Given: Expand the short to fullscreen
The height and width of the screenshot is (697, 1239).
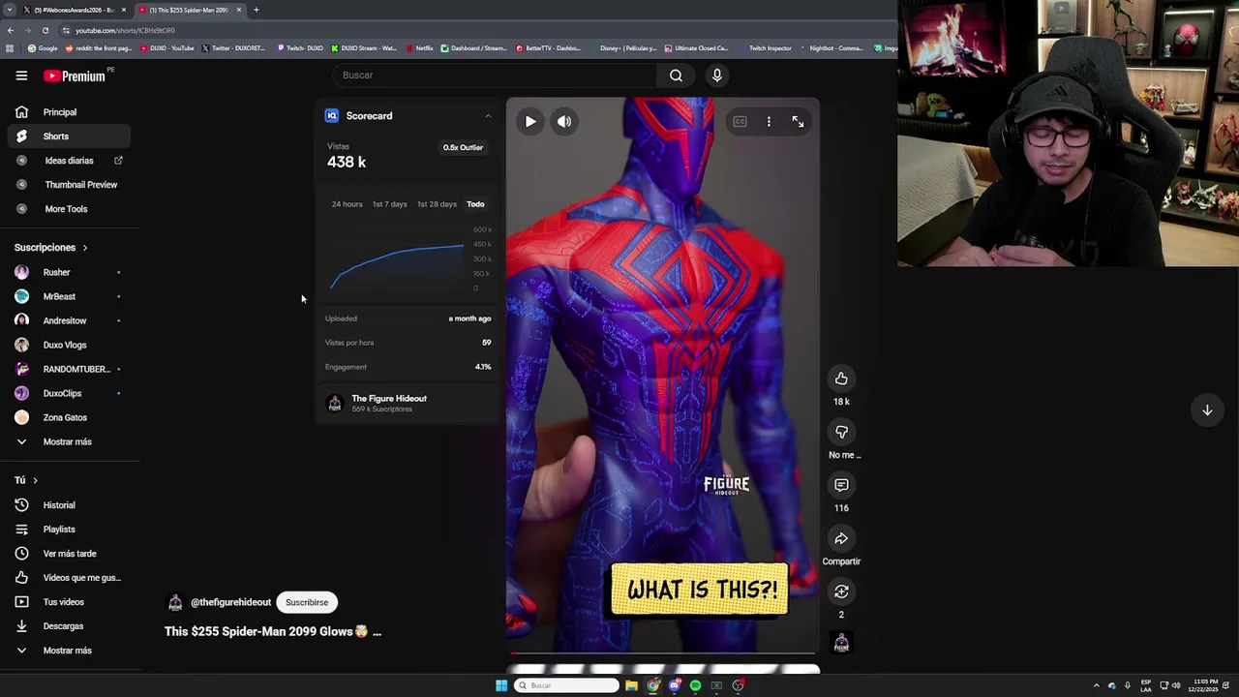Looking at the screenshot, I should click(798, 122).
